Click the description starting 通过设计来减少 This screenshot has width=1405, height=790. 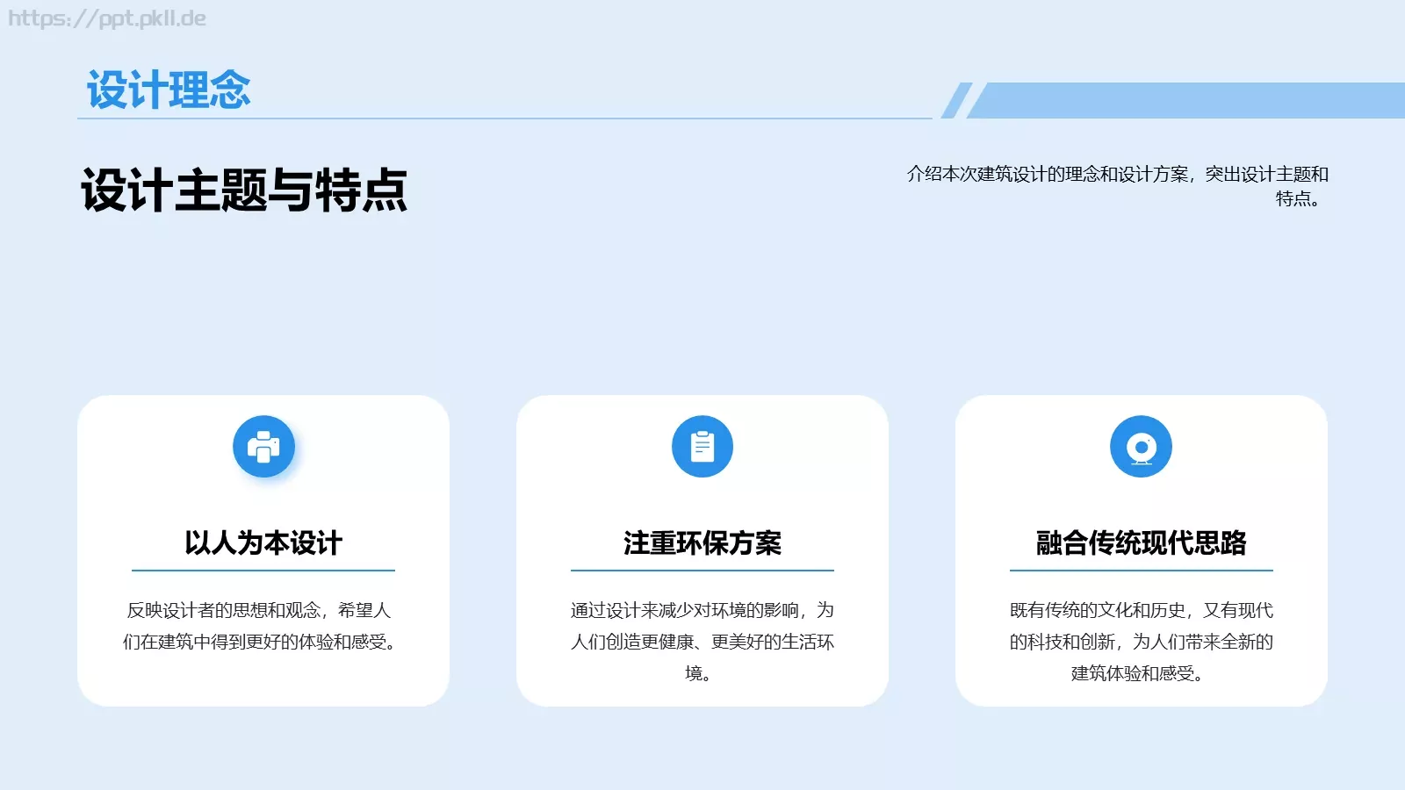[702, 642]
